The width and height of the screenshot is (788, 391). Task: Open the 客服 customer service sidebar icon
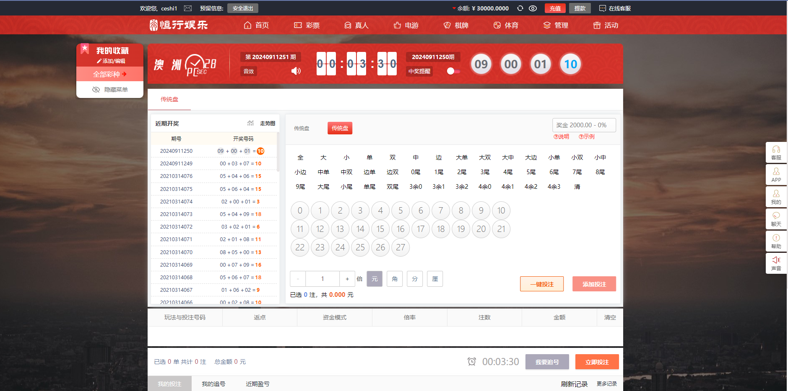pos(776,152)
